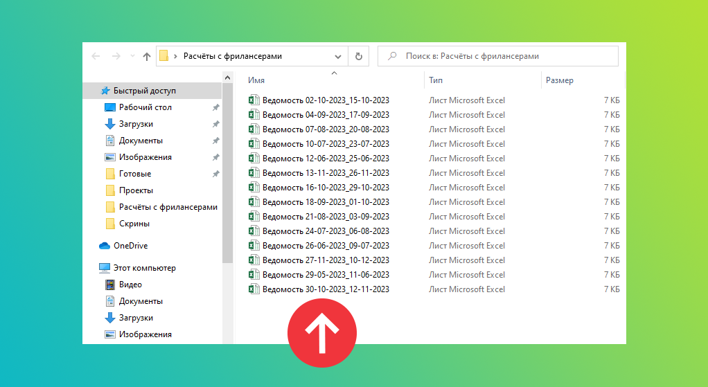Select file Ведомость 04-09-2023_17-09-2023
This screenshot has height=387, width=708.
coord(326,114)
